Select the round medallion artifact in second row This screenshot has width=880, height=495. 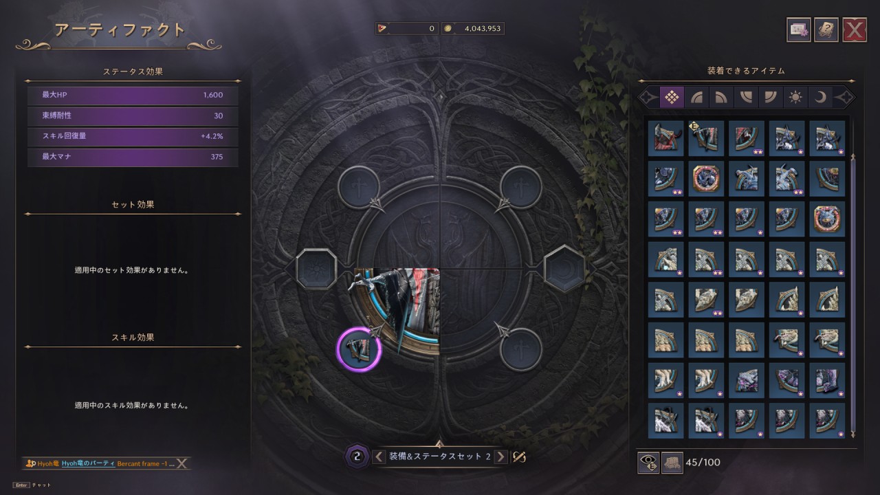(x=705, y=179)
